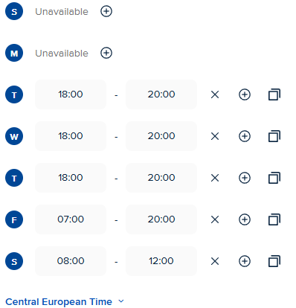Copy Saturday's hours to other days
This screenshot has height=308, width=296.
click(274, 261)
